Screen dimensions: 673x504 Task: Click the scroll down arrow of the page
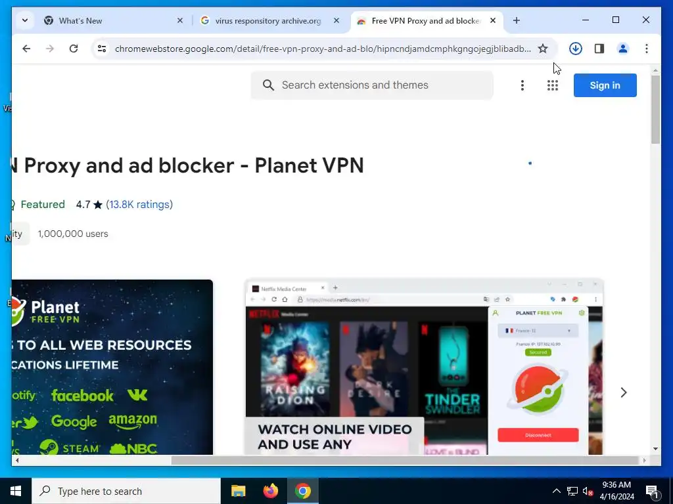(655, 449)
